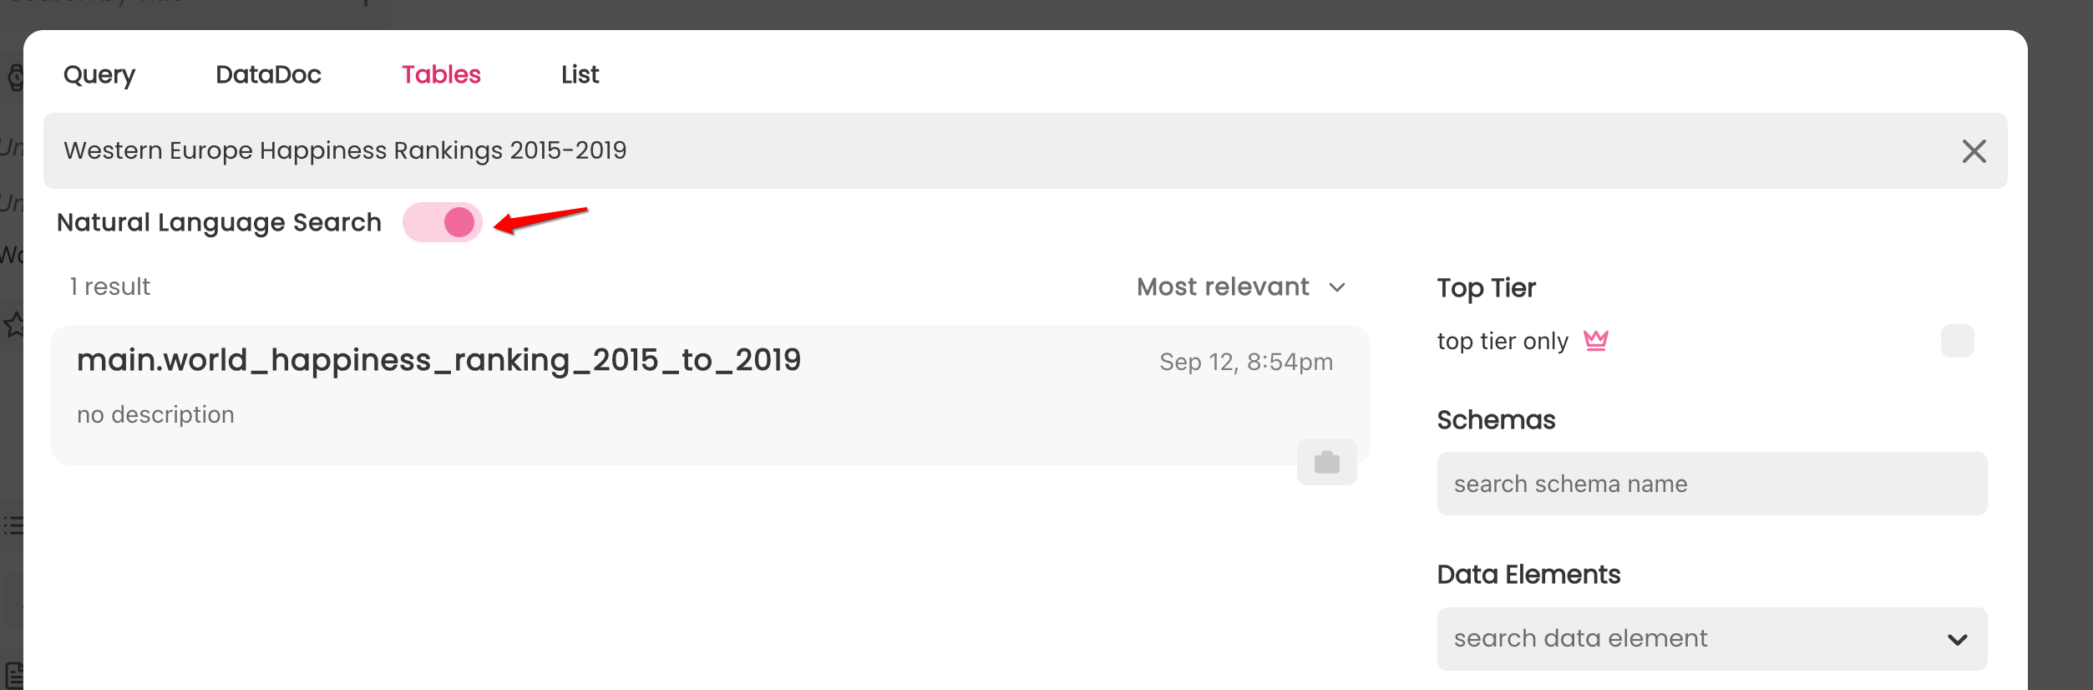The image size is (2093, 690).
Task: Click the list icon in left sidebar
Action: (13, 525)
